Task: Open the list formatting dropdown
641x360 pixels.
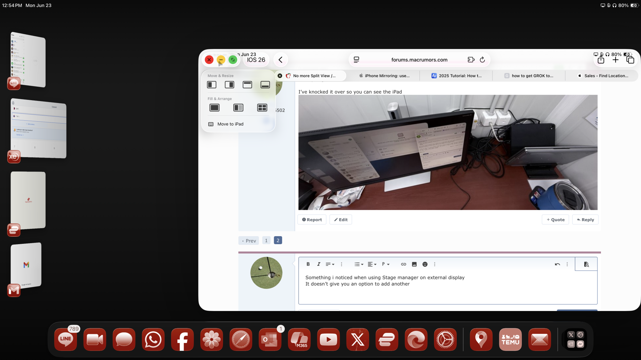Action: tap(359, 264)
